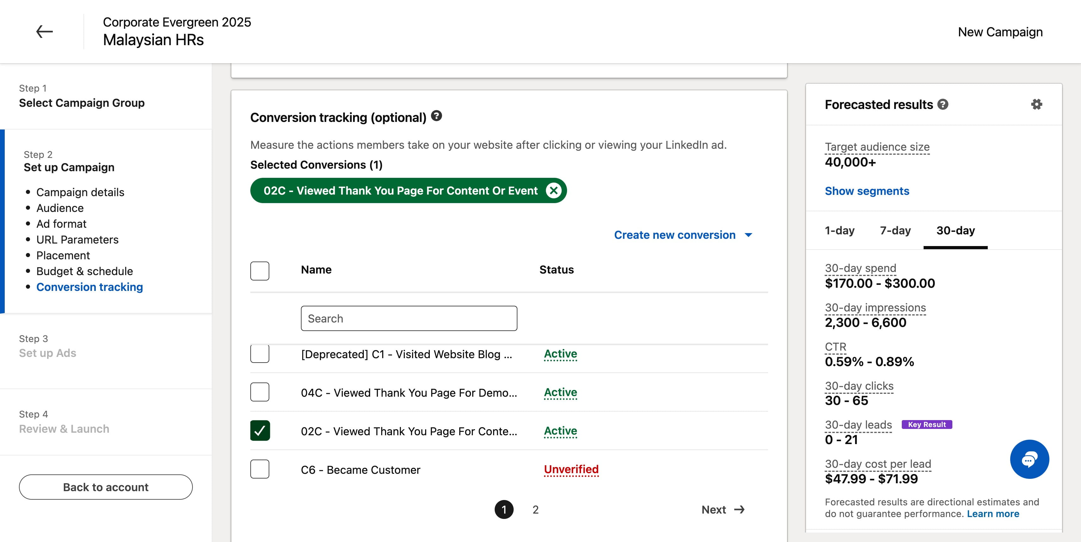Uncheck the 02C Content conversion checkbox

point(260,431)
